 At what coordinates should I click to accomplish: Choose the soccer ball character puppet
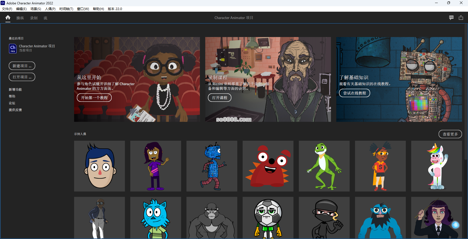coord(268,218)
